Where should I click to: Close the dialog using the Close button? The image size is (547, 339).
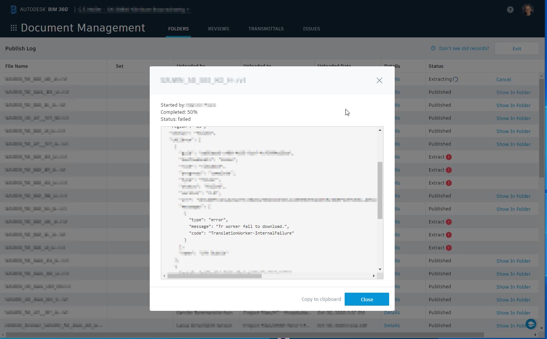click(367, 299)
